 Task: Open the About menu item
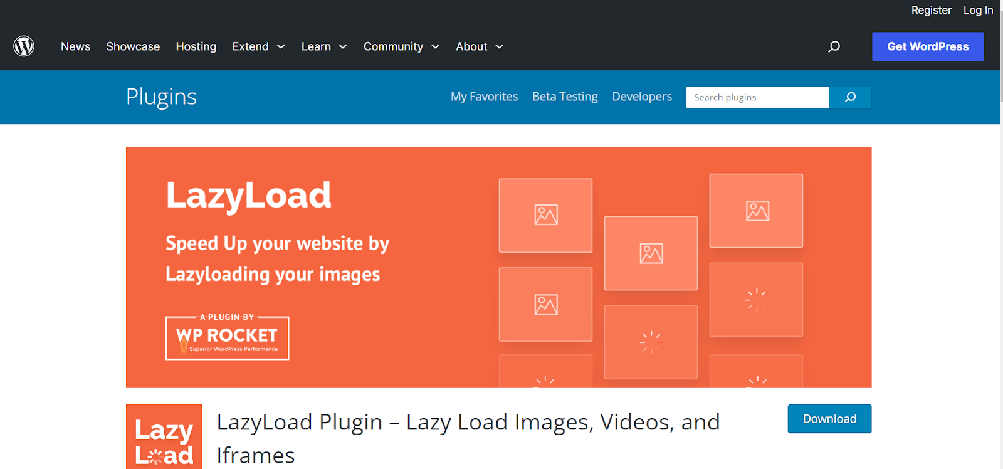tap(471, 46)
